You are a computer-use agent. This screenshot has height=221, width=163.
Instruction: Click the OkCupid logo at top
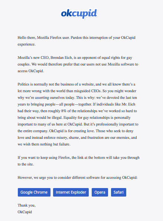coord(79,14)
